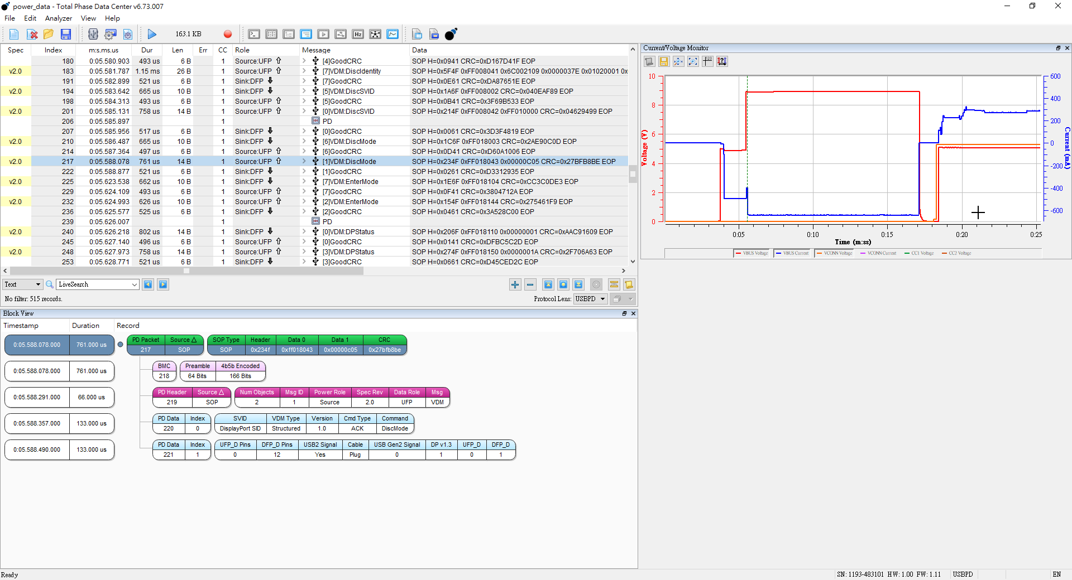Click the Message column header
The image size is (1072, 580).
pyautogui.click(x=316, y=50)
